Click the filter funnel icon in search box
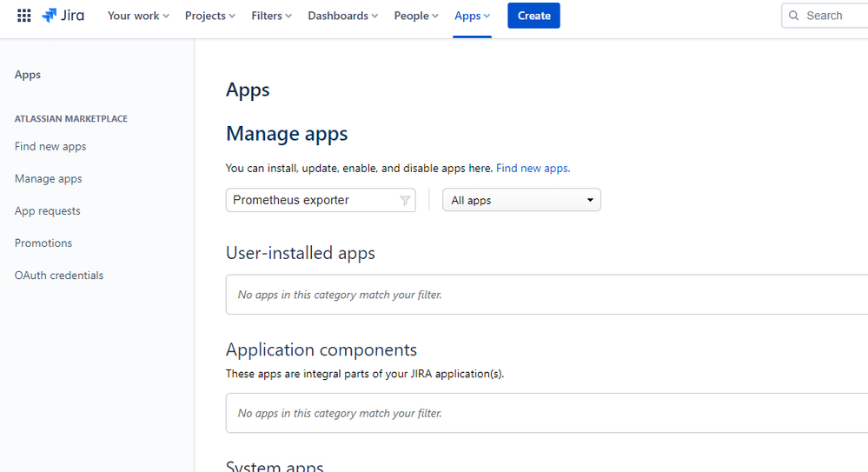The width and height of the screenshot is (868, 472). click(405, 201)
